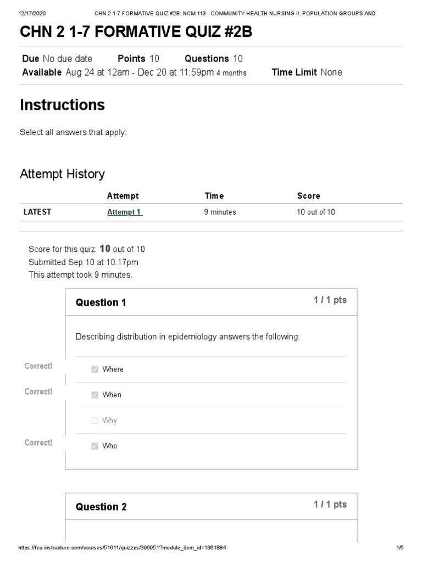Click the Time Limit label
This screenshot has height=562, width=422.
coord(295,72)
